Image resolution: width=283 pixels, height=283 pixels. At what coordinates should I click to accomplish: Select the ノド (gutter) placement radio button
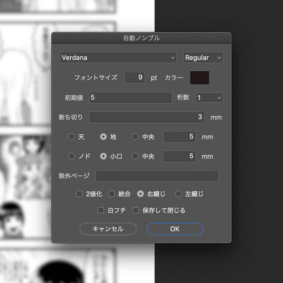tap(72, 156)
